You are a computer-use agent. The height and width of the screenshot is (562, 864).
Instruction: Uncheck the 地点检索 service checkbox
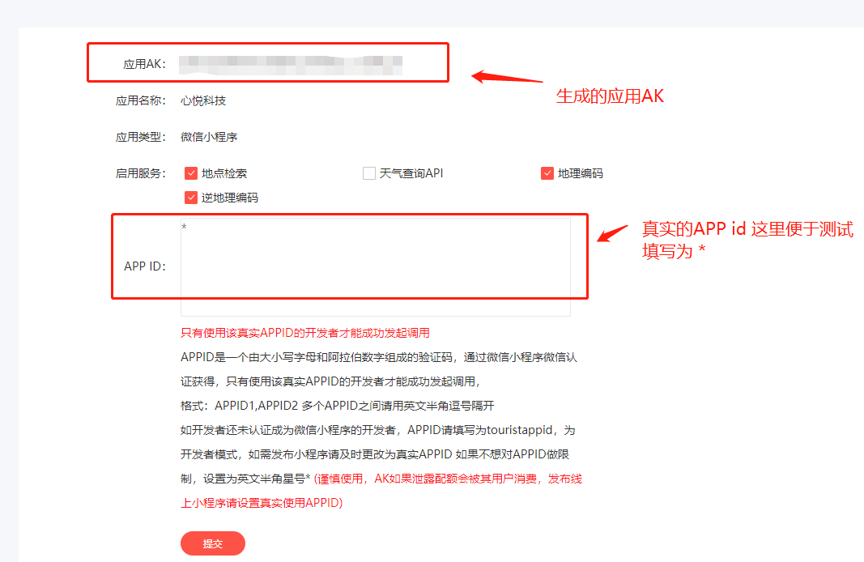(x=190, y=173)
